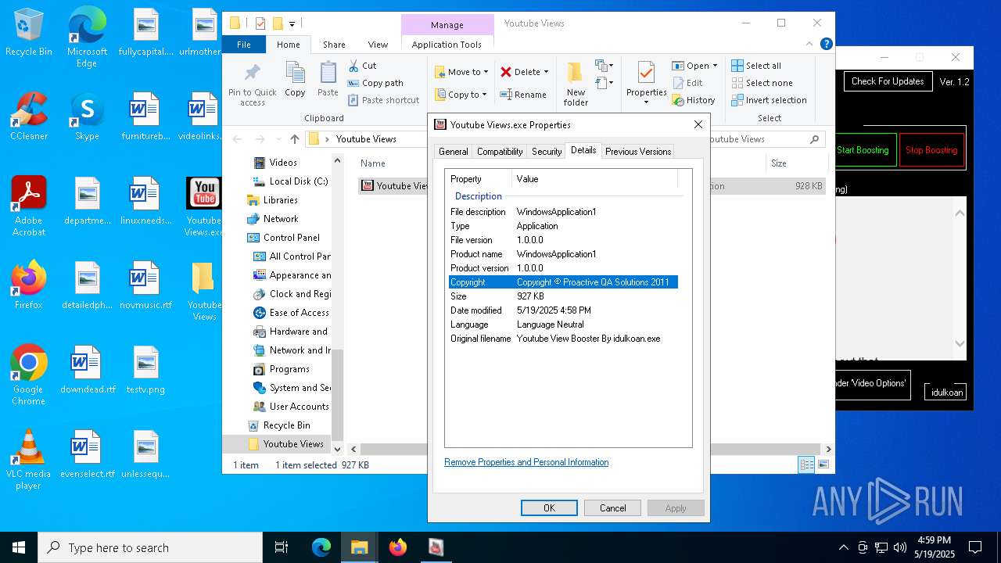This screenshot has height=563, width=1001.
Task: Show hidden system tray icons
Action: tap(843, 547)
